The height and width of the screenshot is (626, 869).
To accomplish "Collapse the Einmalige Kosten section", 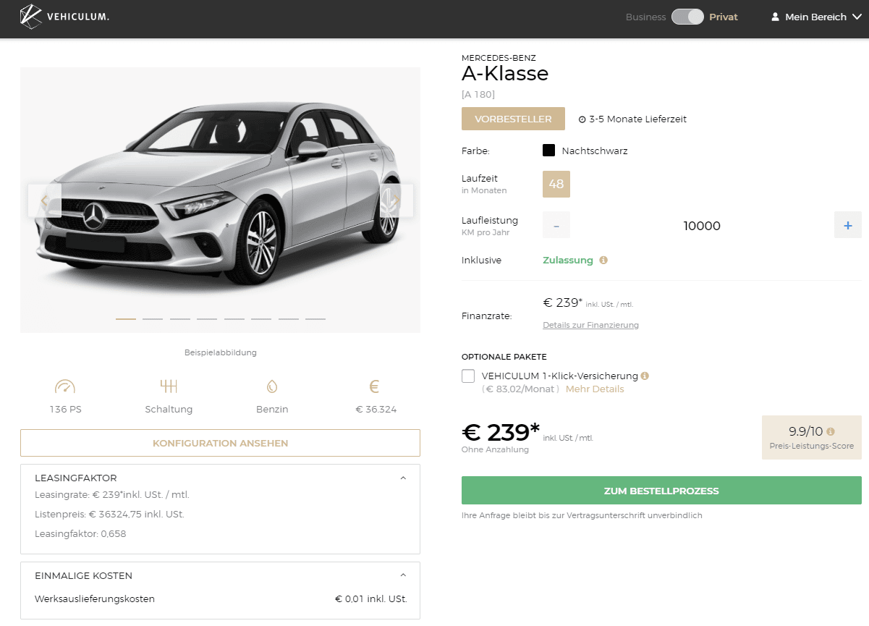I will point(404,575).
